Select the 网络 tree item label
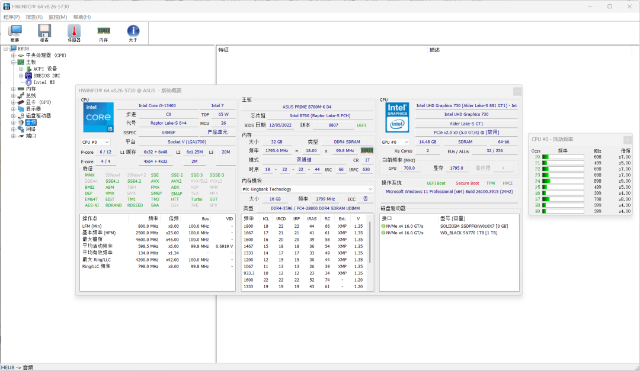Image resolution: width=640 pixels, height=371 pixels. pos(31,129)
